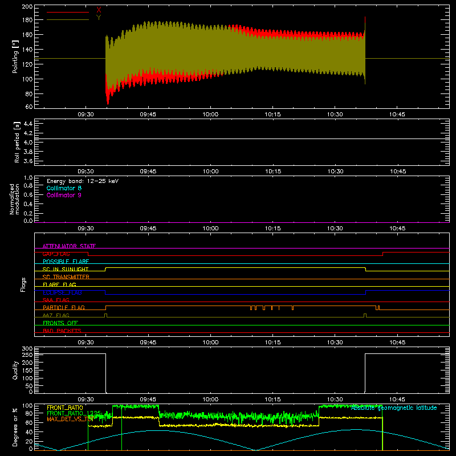Click the short olive pulse before 10:45 in Flags
456x456 pixels.
pyautogui.click(x=365, y=316)
